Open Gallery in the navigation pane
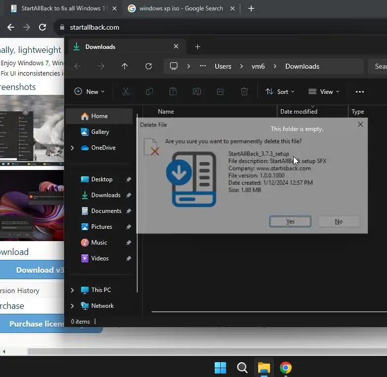The image size is (387, 377). (x=100, y=131)
